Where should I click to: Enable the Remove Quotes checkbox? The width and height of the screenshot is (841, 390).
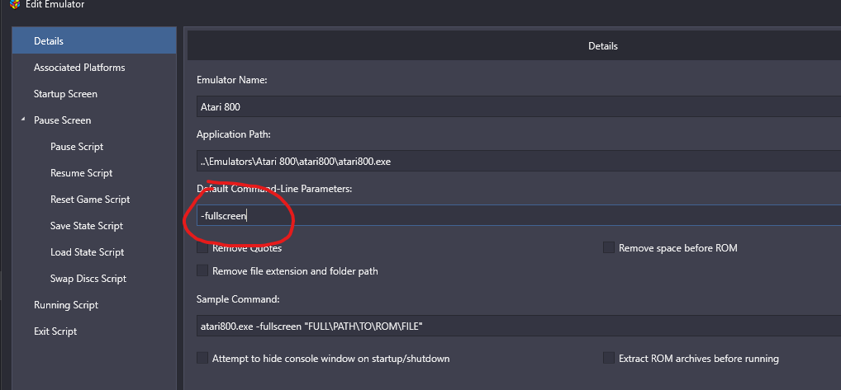pos(202,248)
